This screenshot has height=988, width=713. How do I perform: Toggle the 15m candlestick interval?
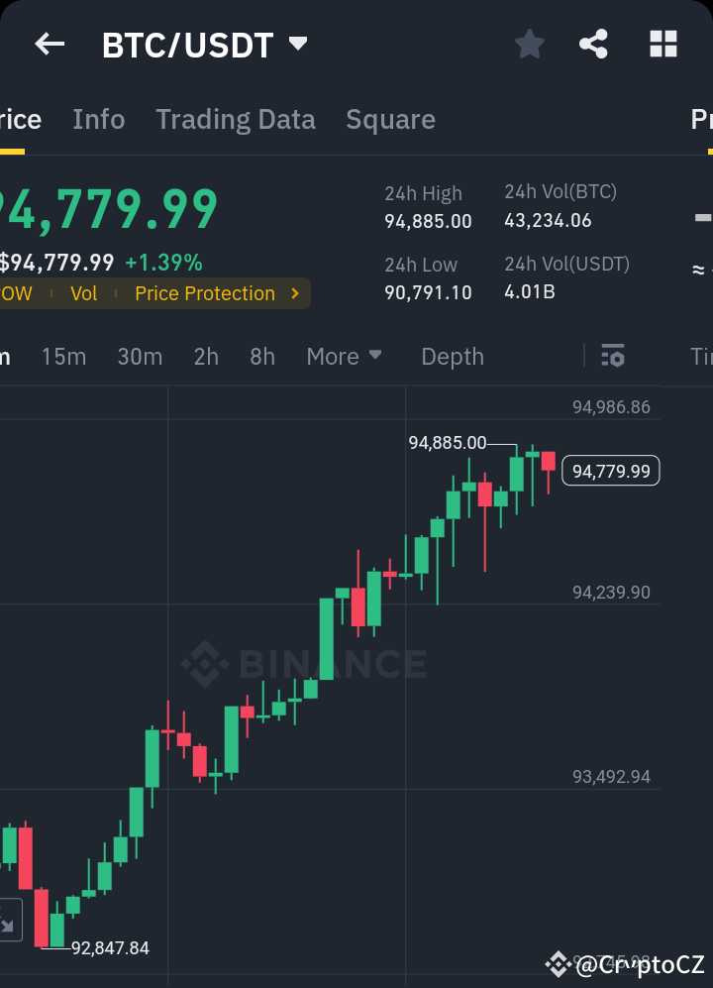coord(63,356)
